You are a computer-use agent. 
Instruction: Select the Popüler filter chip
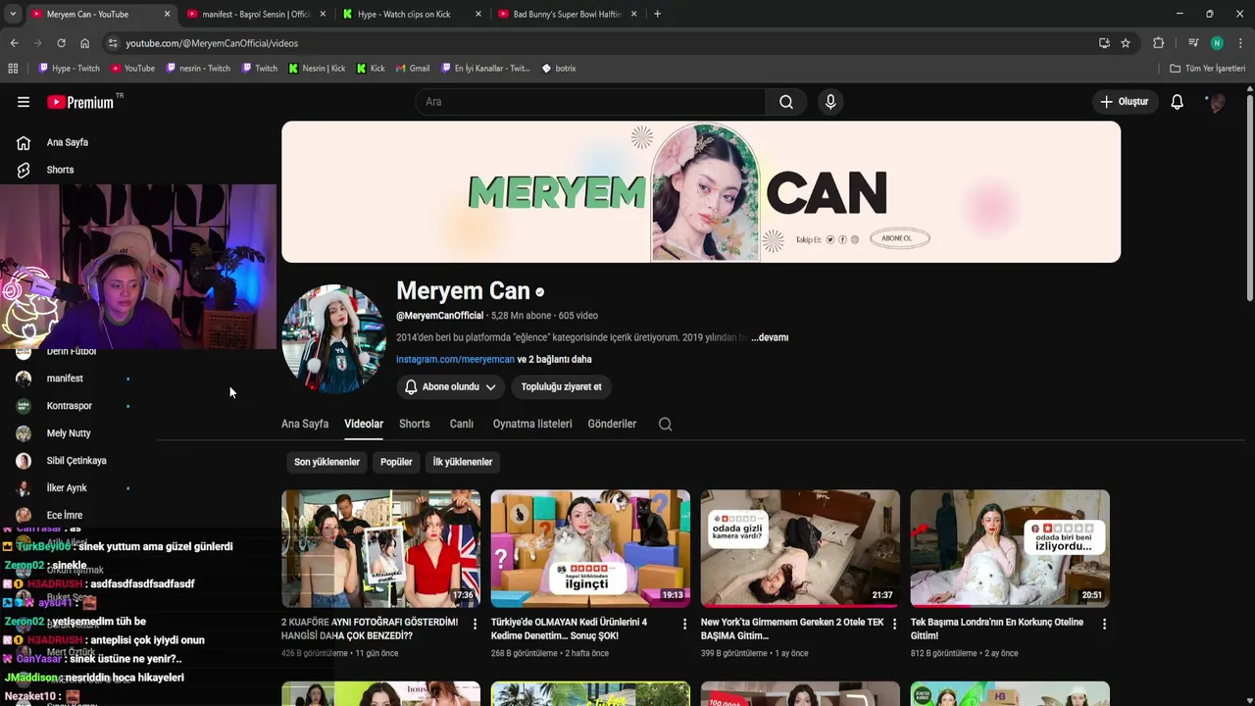tap(396, 462)
